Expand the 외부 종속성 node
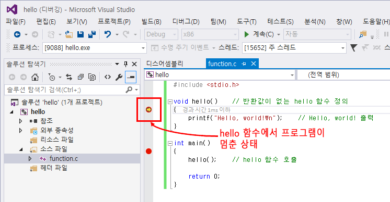 20,131
